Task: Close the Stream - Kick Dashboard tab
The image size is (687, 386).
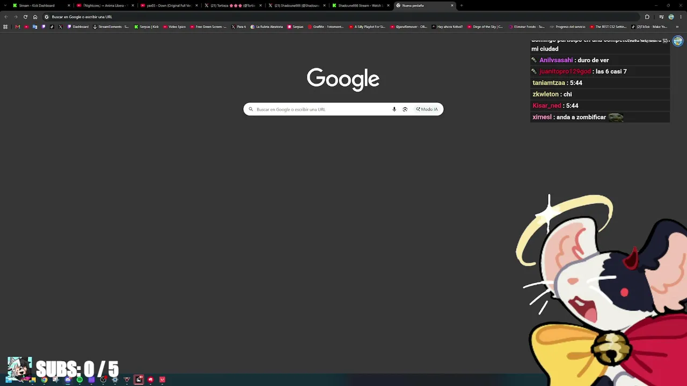Action: [69, 5]
